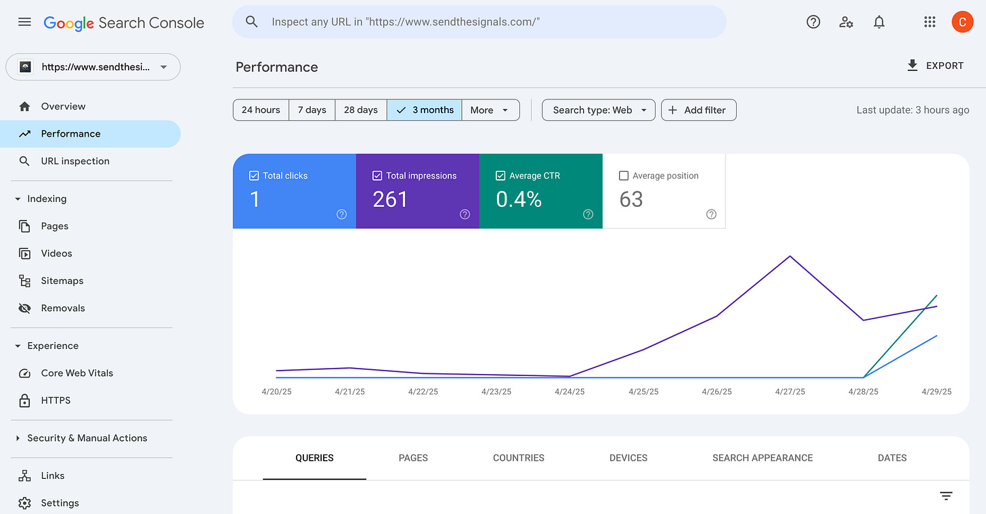
Task: Click the site property favicon
Action: point(25,67)
